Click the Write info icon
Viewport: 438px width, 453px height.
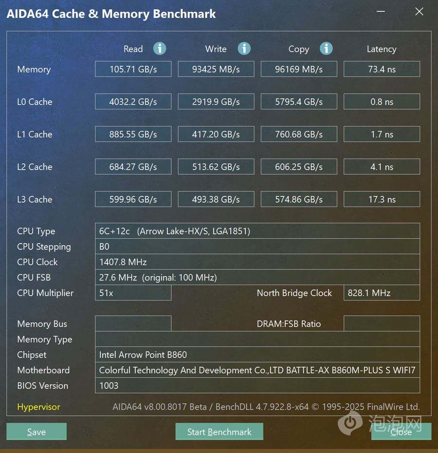244,48
